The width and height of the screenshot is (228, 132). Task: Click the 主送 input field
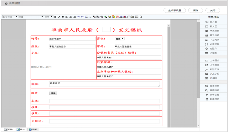pyautogui.click(x=105, y=101)
